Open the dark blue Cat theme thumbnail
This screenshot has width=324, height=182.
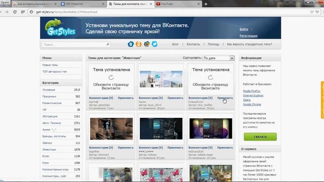(161, 129)
